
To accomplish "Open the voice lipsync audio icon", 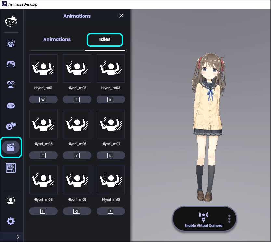I will coord(11,106).
